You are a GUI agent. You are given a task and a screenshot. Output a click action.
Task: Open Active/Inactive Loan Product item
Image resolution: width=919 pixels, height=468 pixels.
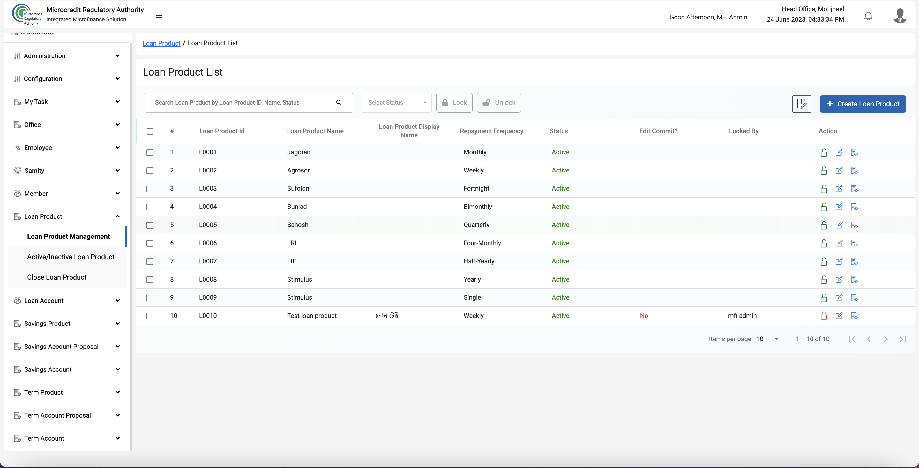(67, 257)
